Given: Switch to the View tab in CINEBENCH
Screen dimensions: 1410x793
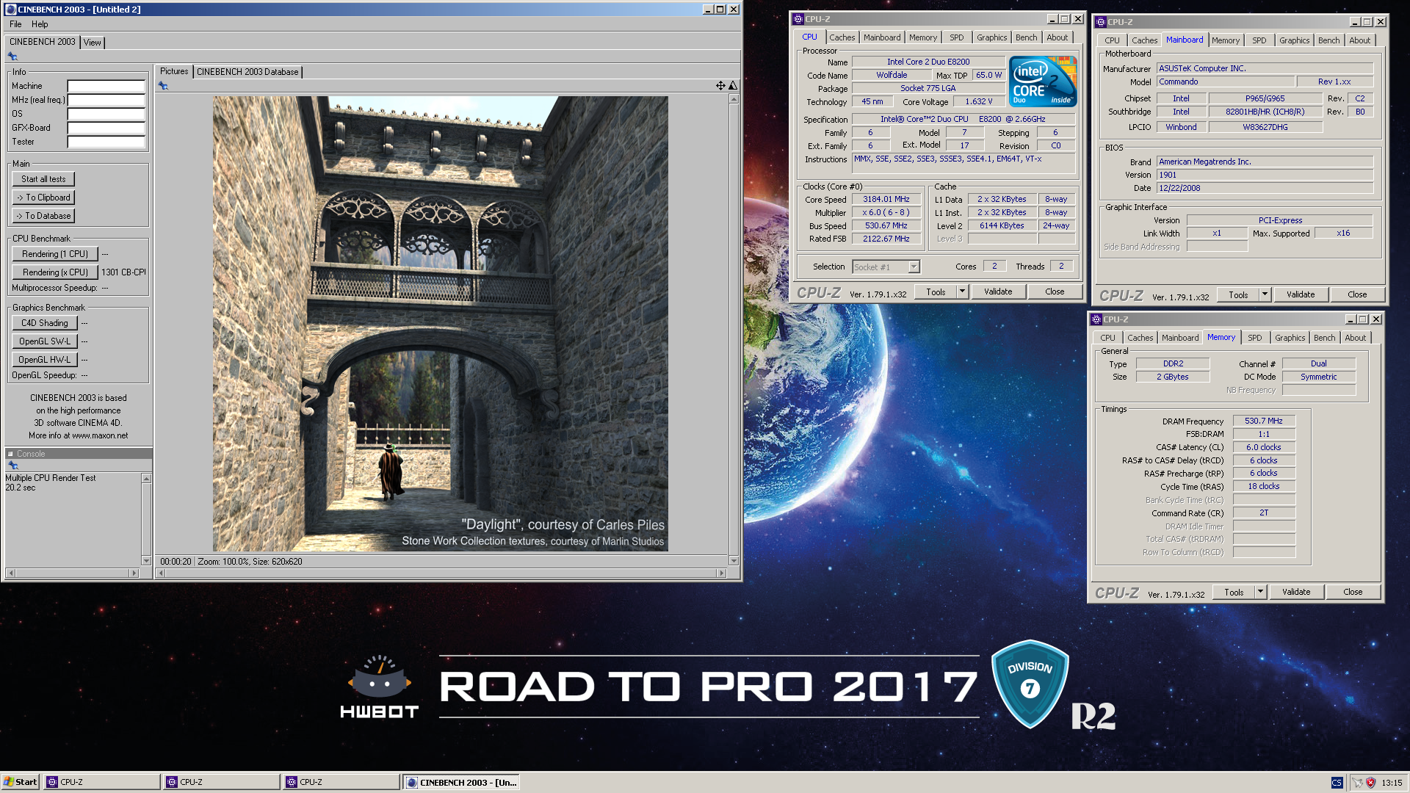Looking at the screenshot, I should click(92, 43).
